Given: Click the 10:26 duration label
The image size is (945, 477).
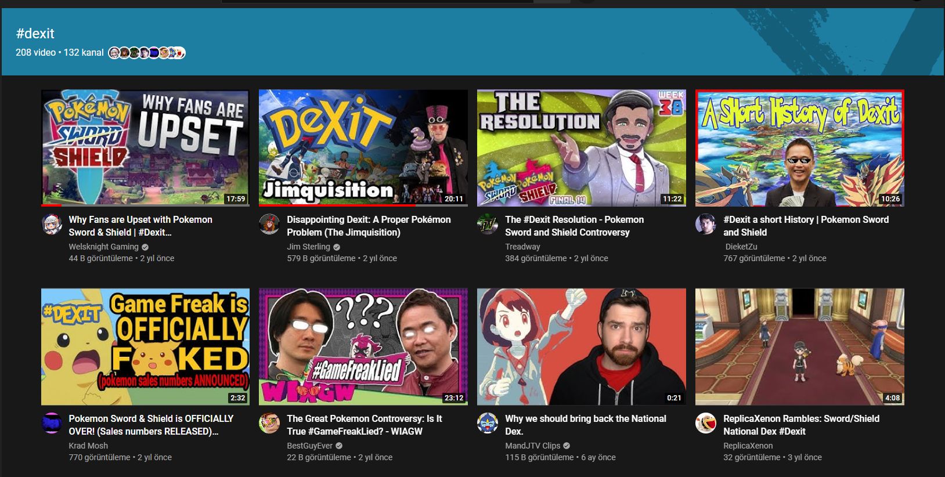Looking at the screenshot, I should point(890,199).
